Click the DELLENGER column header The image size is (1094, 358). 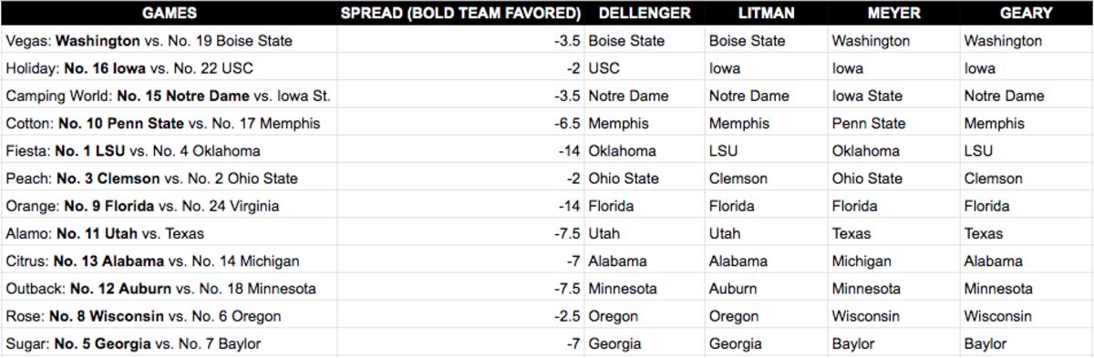tap(645, 13)
